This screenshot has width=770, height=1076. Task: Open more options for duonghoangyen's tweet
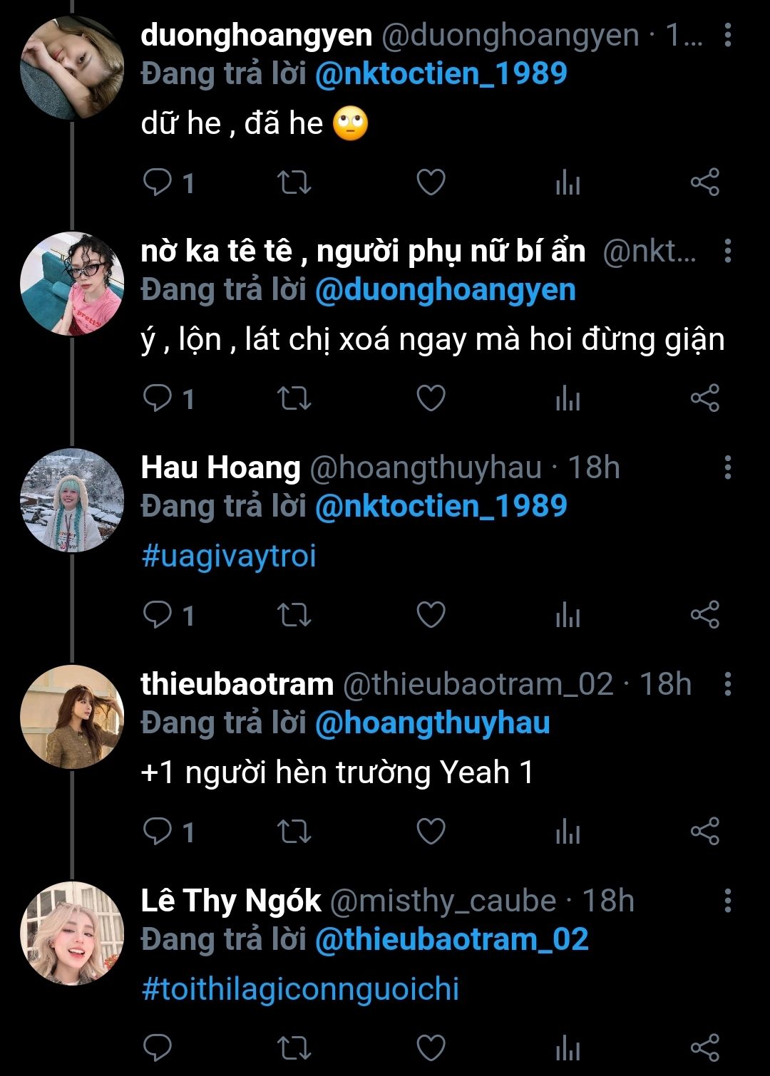point(727,35)
